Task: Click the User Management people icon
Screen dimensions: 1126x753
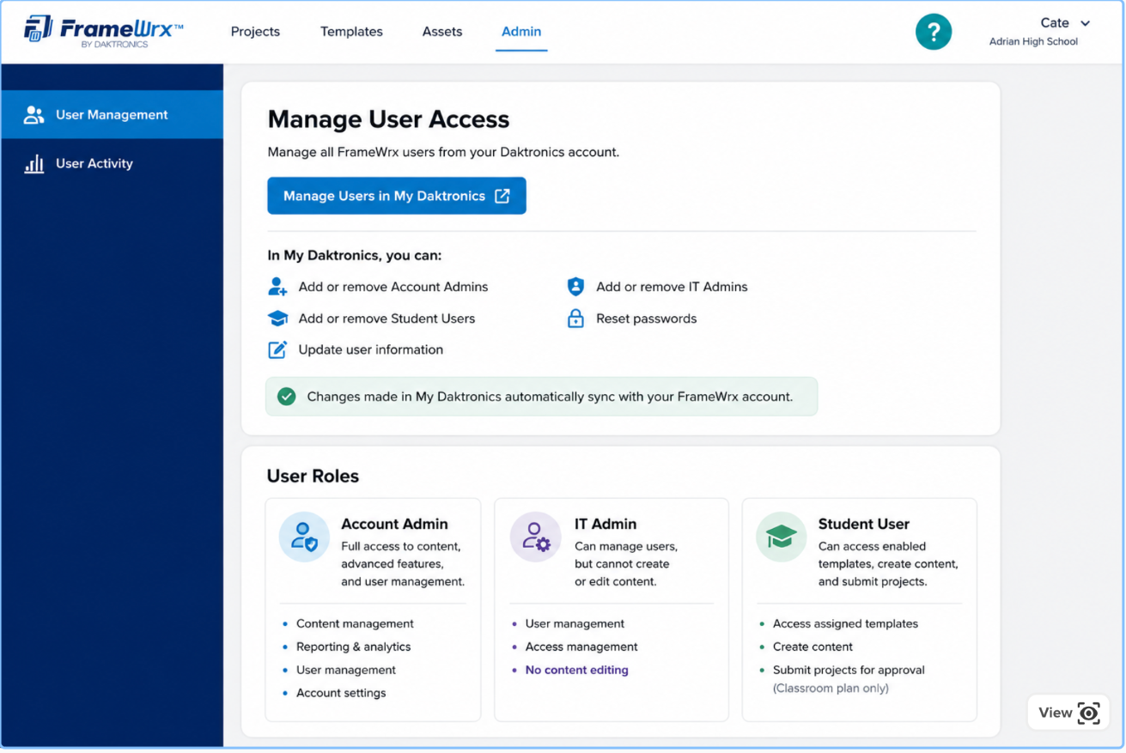Action: (x=33, y=115)
